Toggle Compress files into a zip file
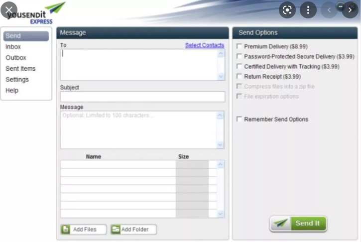361x242 pixels. (x=239, y=86)
